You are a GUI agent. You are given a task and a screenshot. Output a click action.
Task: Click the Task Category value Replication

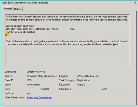(x=83, y=80)
